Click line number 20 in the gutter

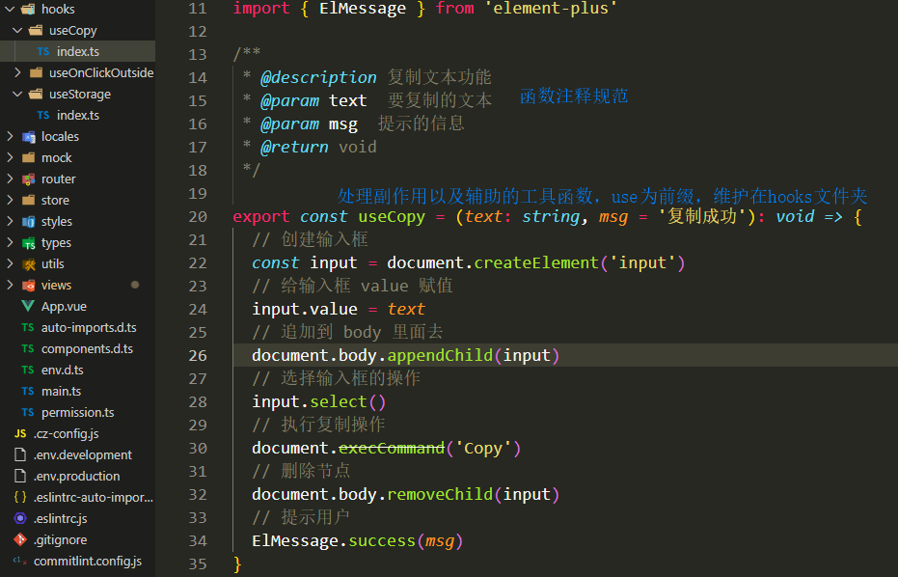point(198,216)
